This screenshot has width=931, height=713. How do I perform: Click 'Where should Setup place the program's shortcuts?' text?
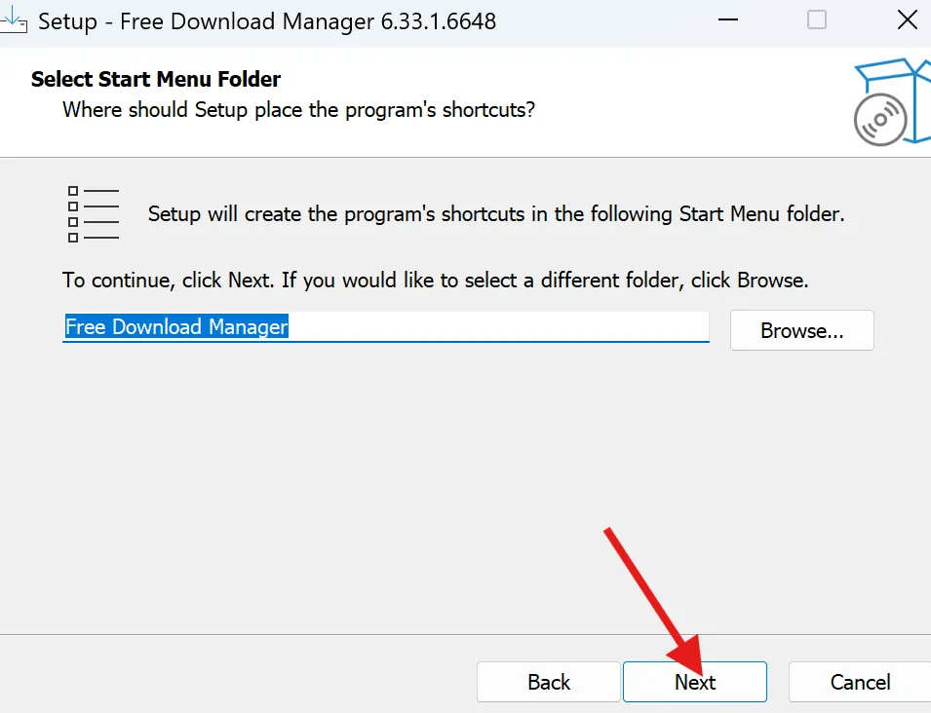298,110
